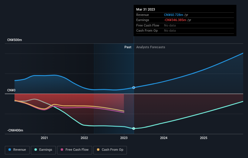Viewport: 248px width, 158px height.
Task: Click the CN¥500m y-axis label
Action: click(x=15, y=40)
